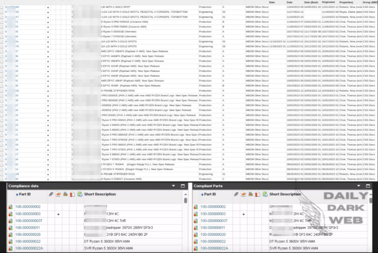The image size is (378, 253).
Task: Click the document icon on the top table's first row
Action: coord(2,6)
